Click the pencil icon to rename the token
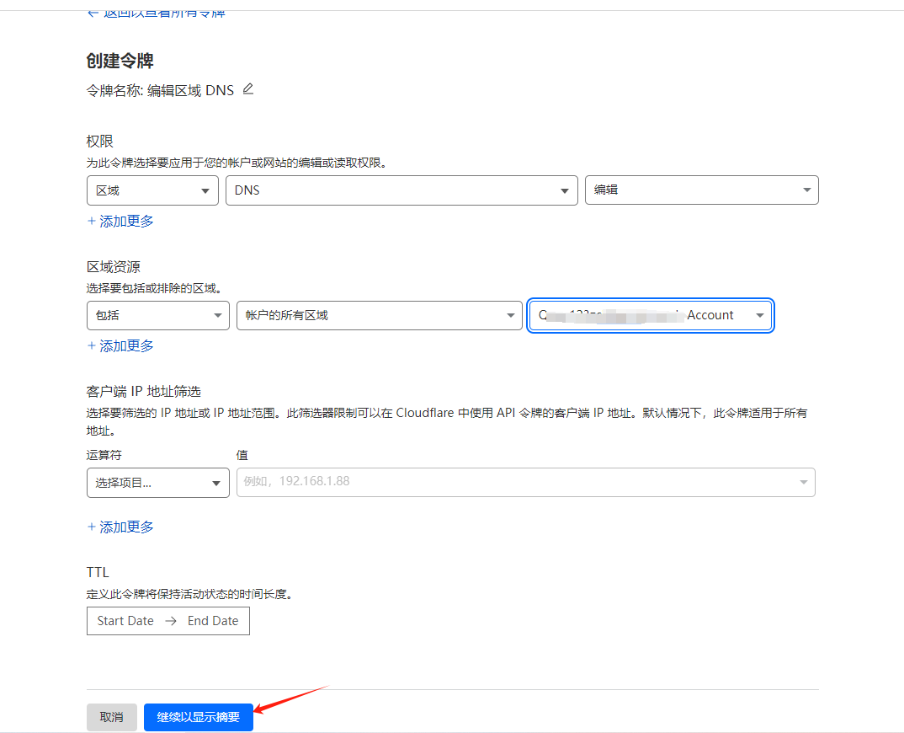Viewport: 904px width, 733px height. coord(247,89)
